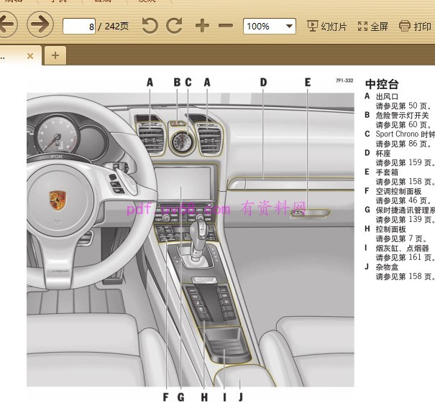Screen dimensions: 435x413
Task: Close the current document tab
Action: [x=30, y=55]
